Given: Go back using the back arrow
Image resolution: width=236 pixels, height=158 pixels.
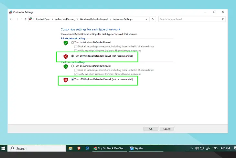Looking at the screenshot, I should (x=11, y=19).
